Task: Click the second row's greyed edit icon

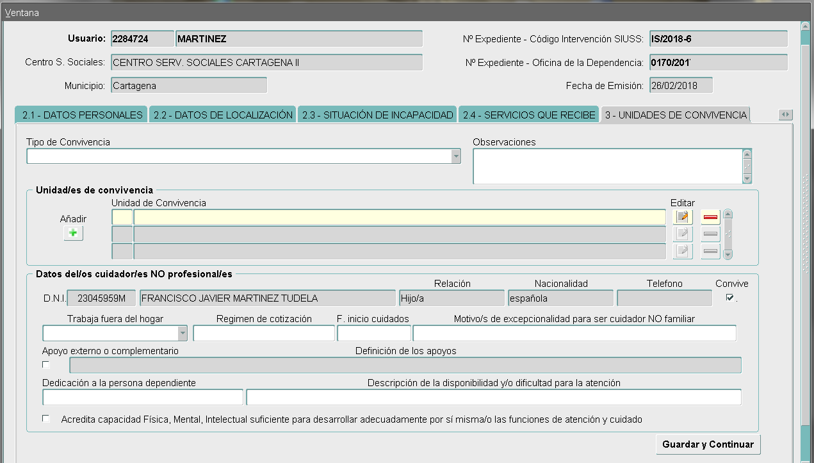Action: pos(683,234)
